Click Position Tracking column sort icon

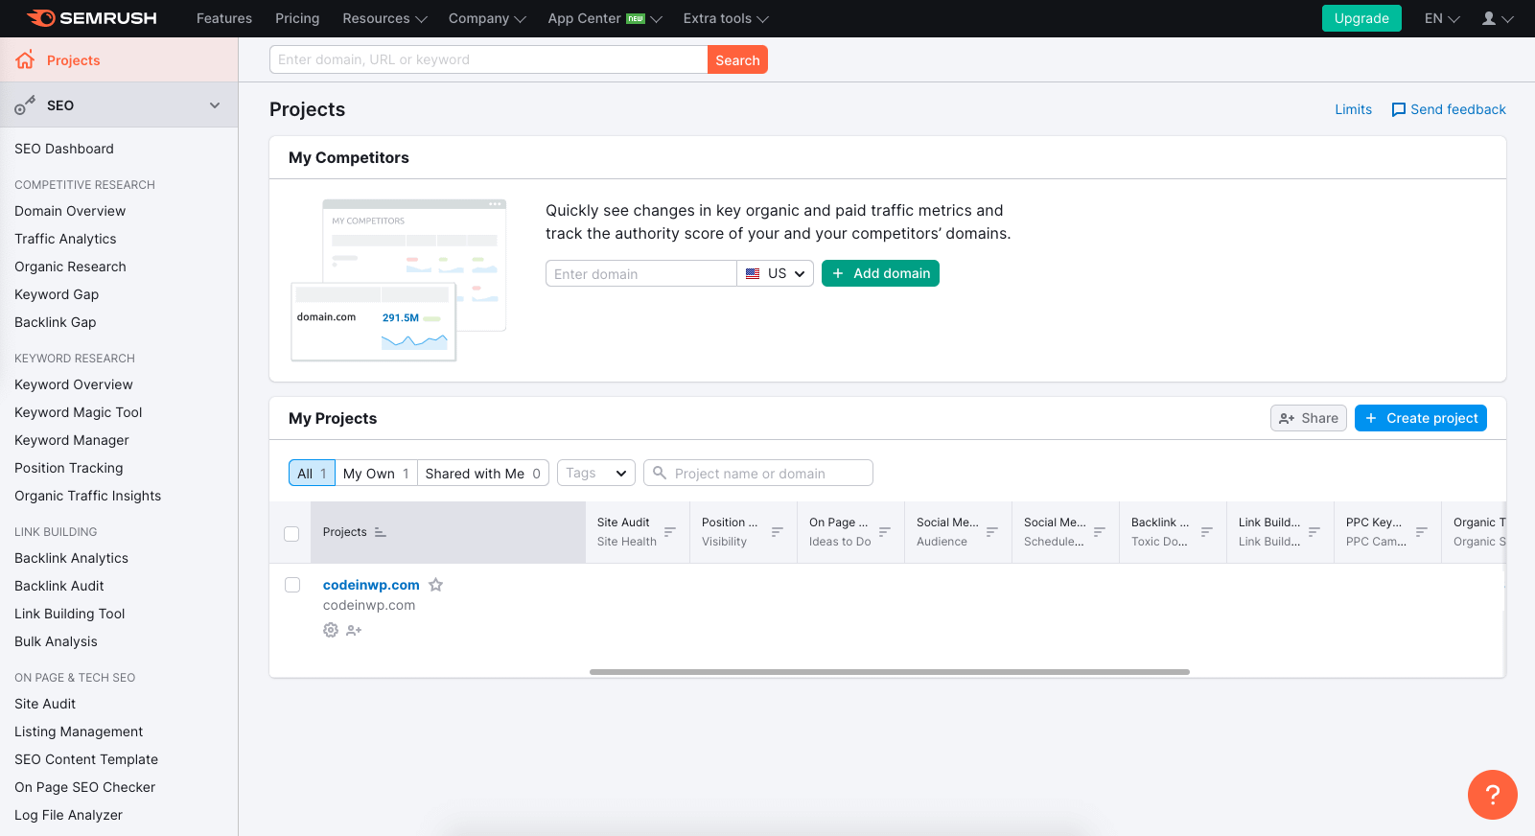pyautogui.click(x=778, y=531)
